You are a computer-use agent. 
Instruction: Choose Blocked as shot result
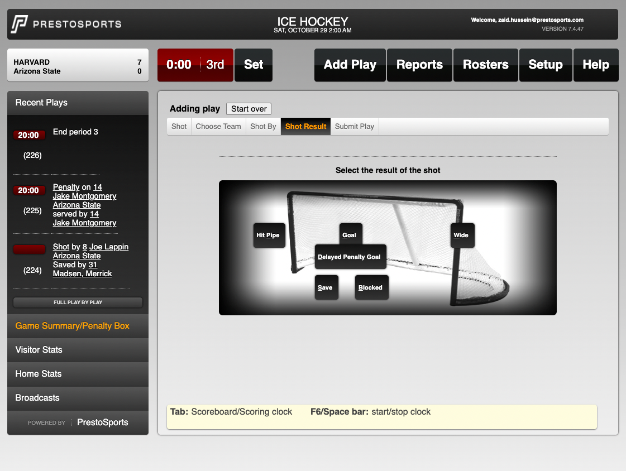point(371,287)
